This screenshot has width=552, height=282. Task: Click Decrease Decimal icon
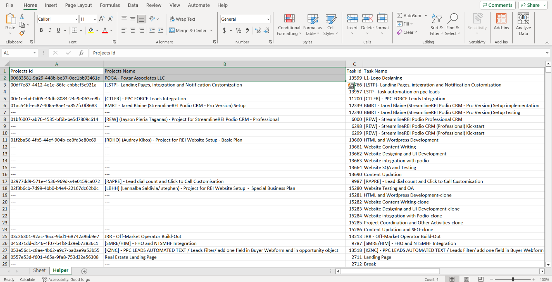click(266, 30)
